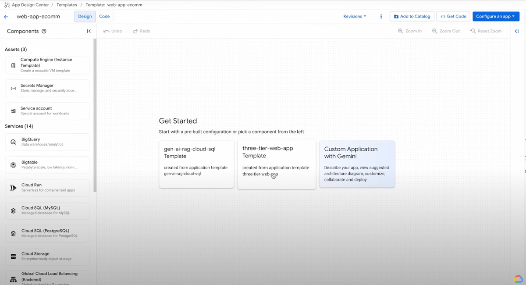Click the BigQuery icon
This screenshot has width=526, height=285.
click(13, 142)
